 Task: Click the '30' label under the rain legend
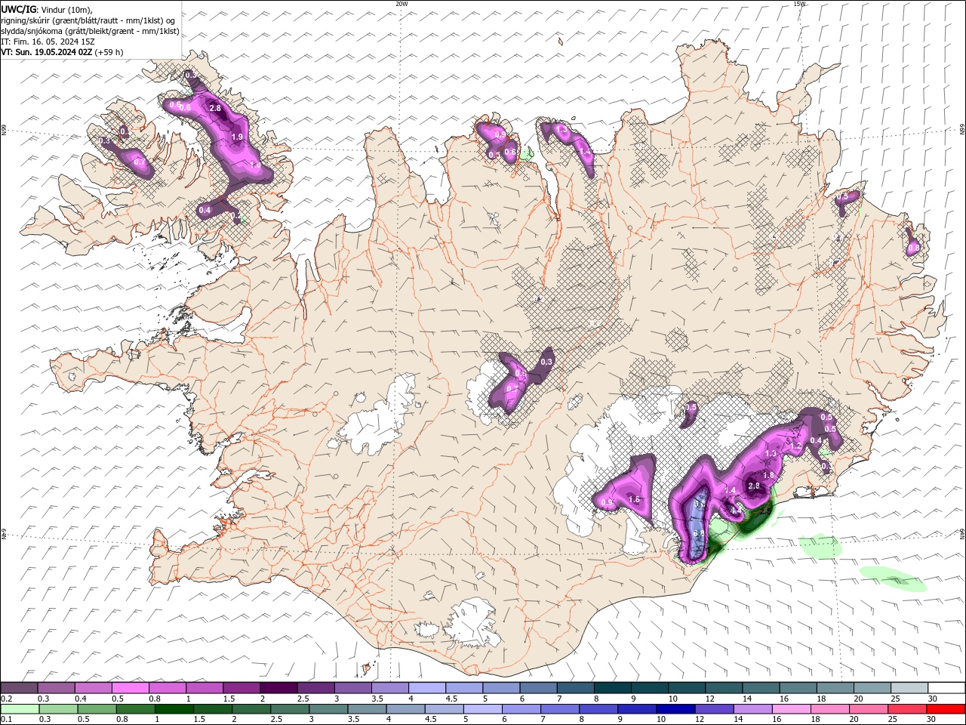[x=932, y=720]
